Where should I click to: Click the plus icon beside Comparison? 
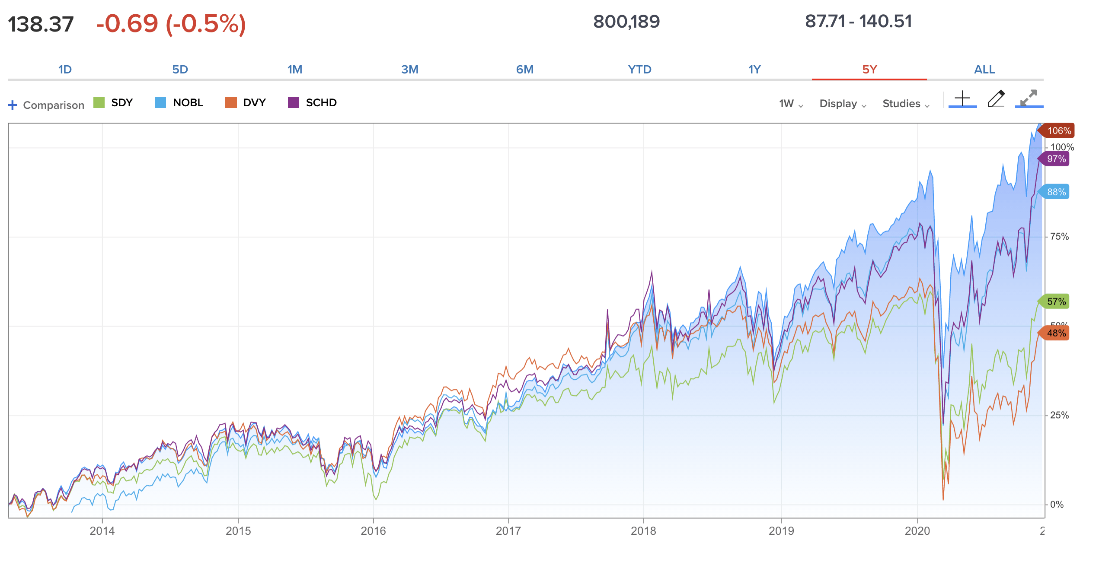(13, 105)
